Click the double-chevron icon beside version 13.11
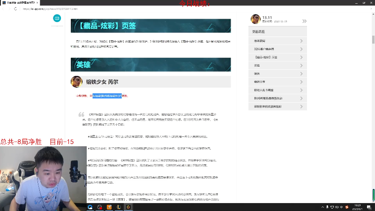This screenshot has height=211, width=375. point(304,21)
